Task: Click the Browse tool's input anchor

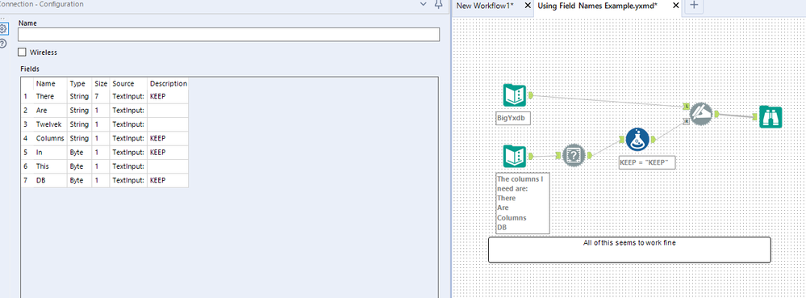Action: click(755, 117)
